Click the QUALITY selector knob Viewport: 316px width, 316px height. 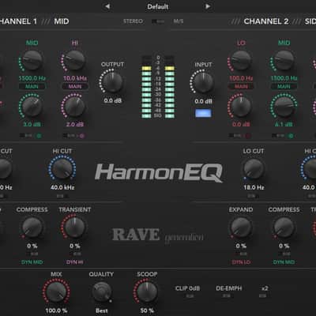coord(101,292)
